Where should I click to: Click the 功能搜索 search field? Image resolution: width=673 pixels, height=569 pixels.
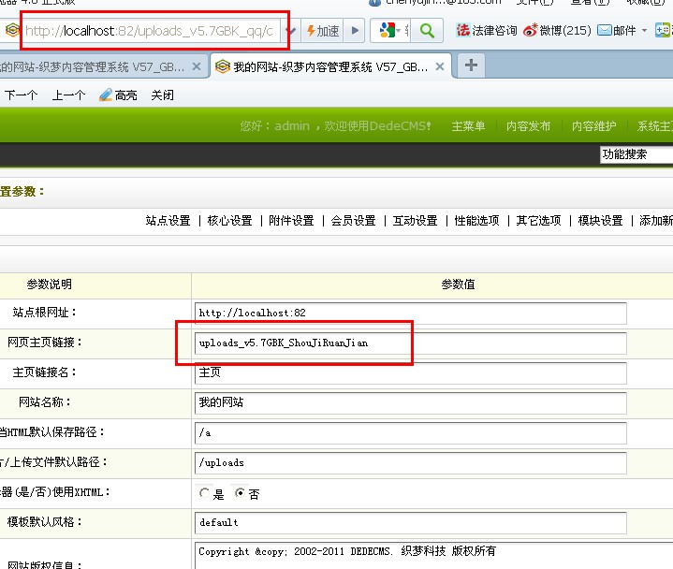pyautogui.click(x=636, y=154)
